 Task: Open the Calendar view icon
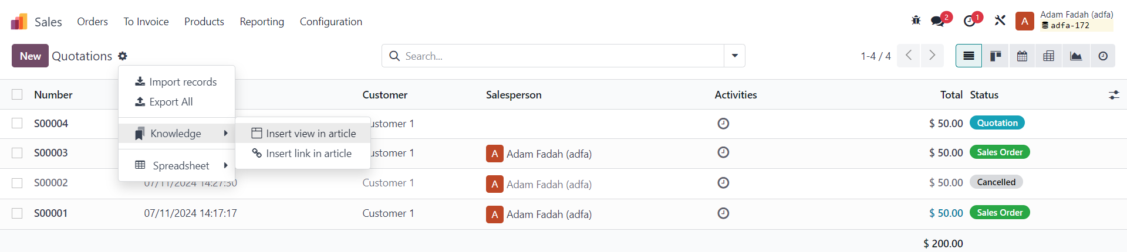pyautogui.click(x=1022, y=56)
